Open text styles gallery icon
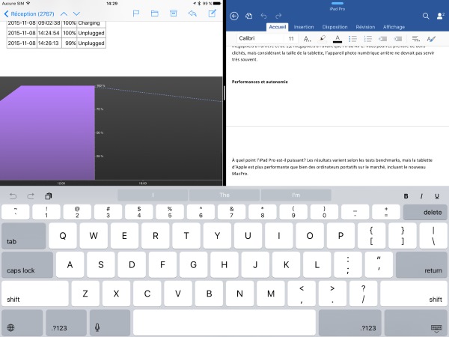The image size is (449, 337). click(x=431, y=39)
